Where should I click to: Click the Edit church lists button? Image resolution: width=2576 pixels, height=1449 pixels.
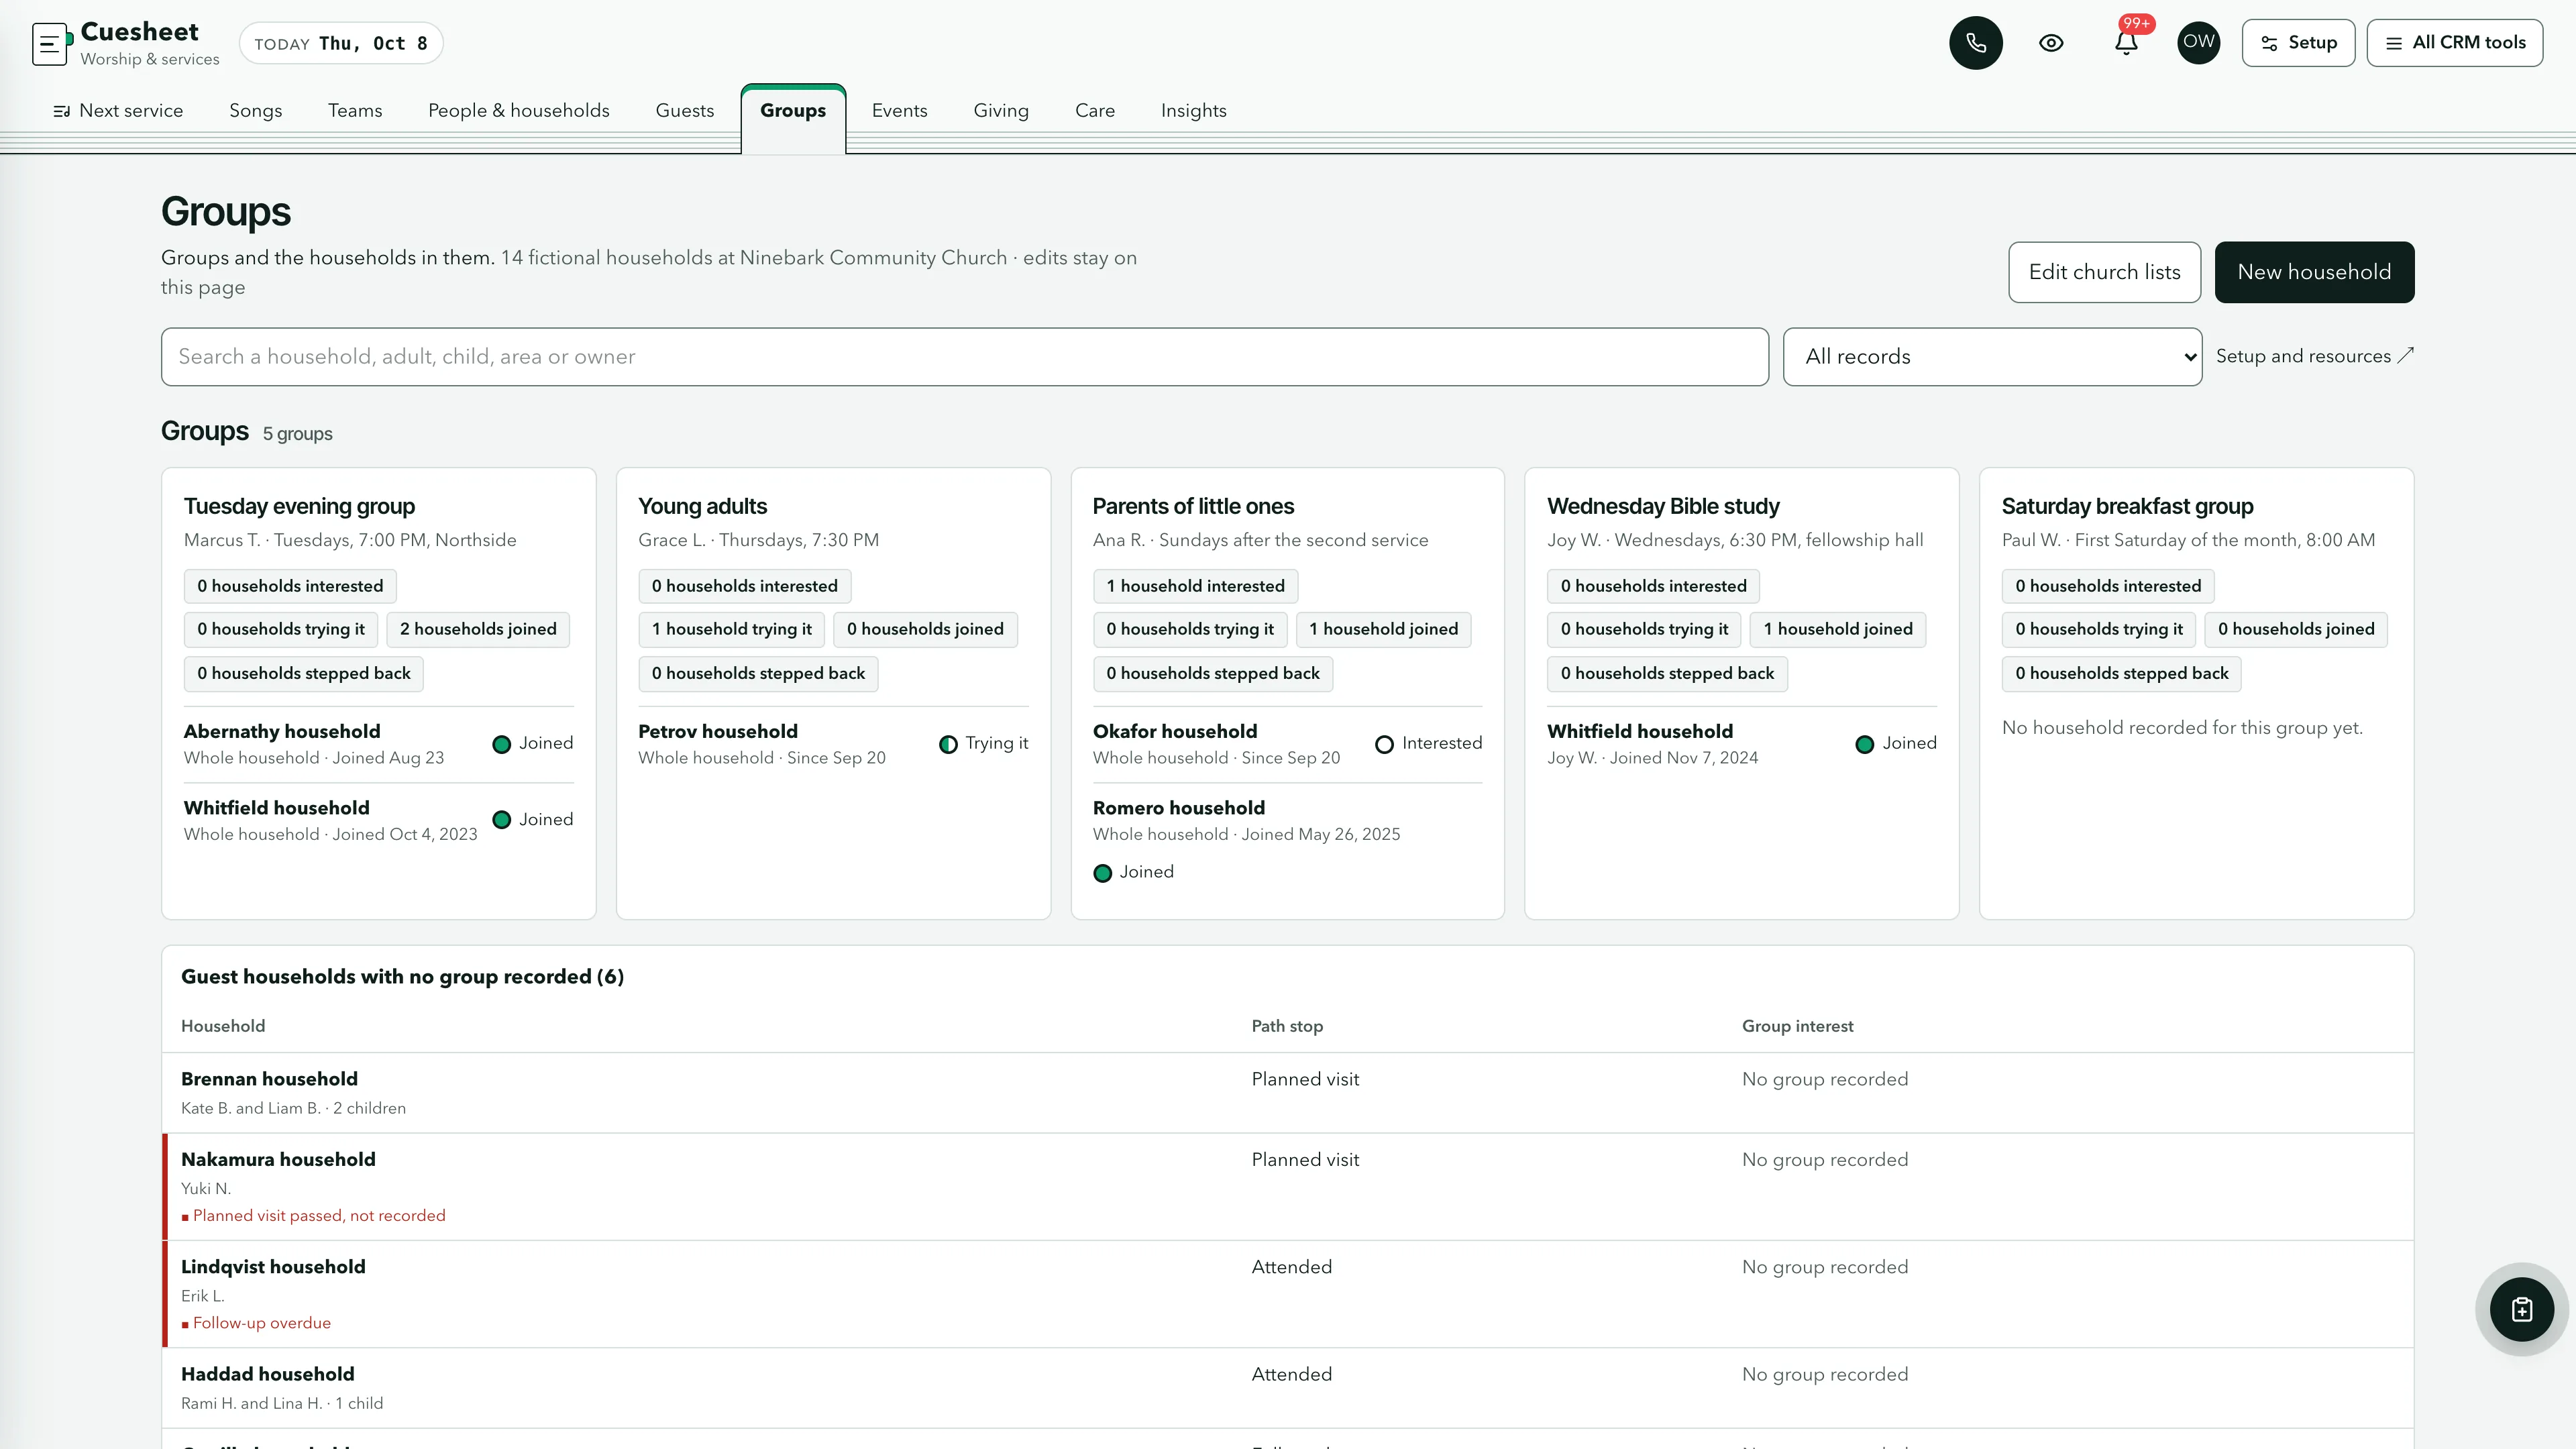[2104, 272]
